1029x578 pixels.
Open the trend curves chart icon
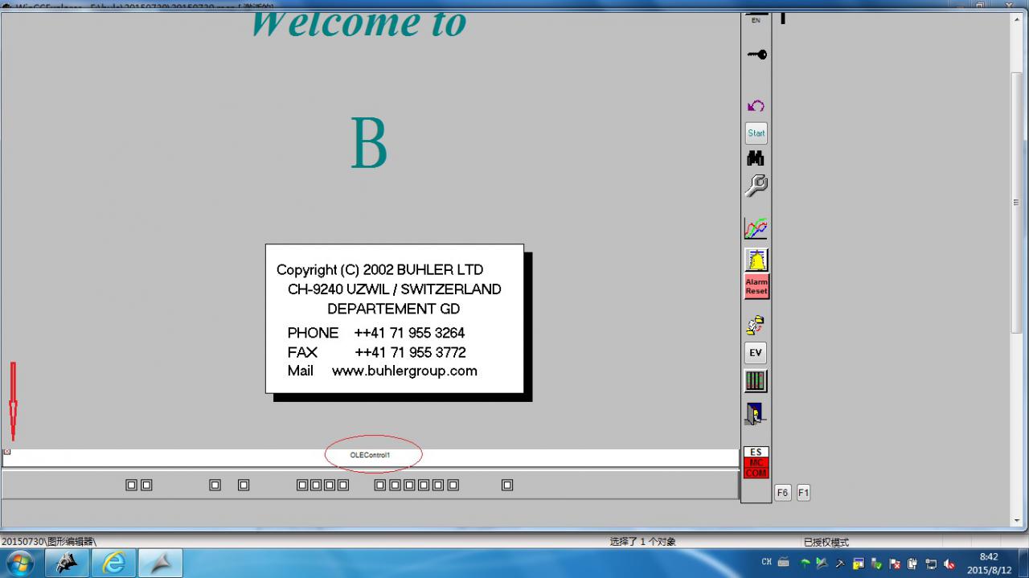click(x=756, y=228)
